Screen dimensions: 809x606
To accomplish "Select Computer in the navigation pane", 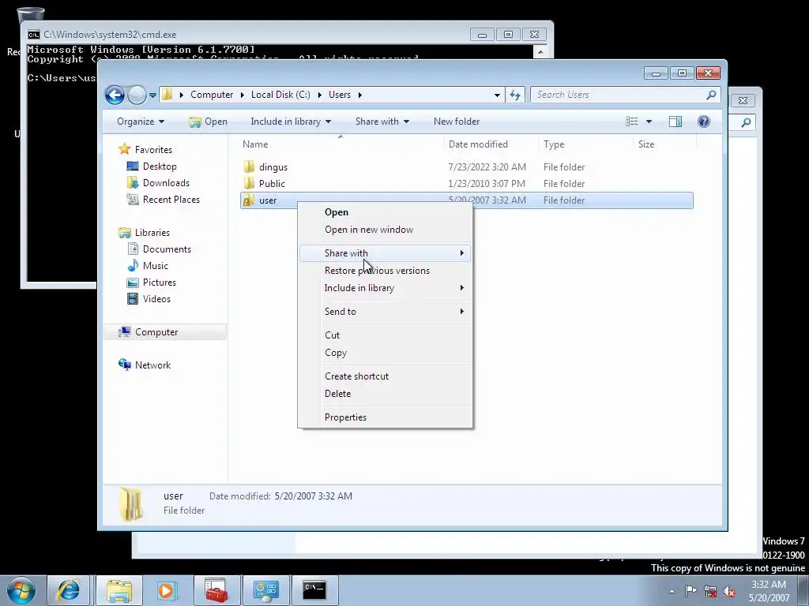I will pyautogui.click(x=156, y=332).
